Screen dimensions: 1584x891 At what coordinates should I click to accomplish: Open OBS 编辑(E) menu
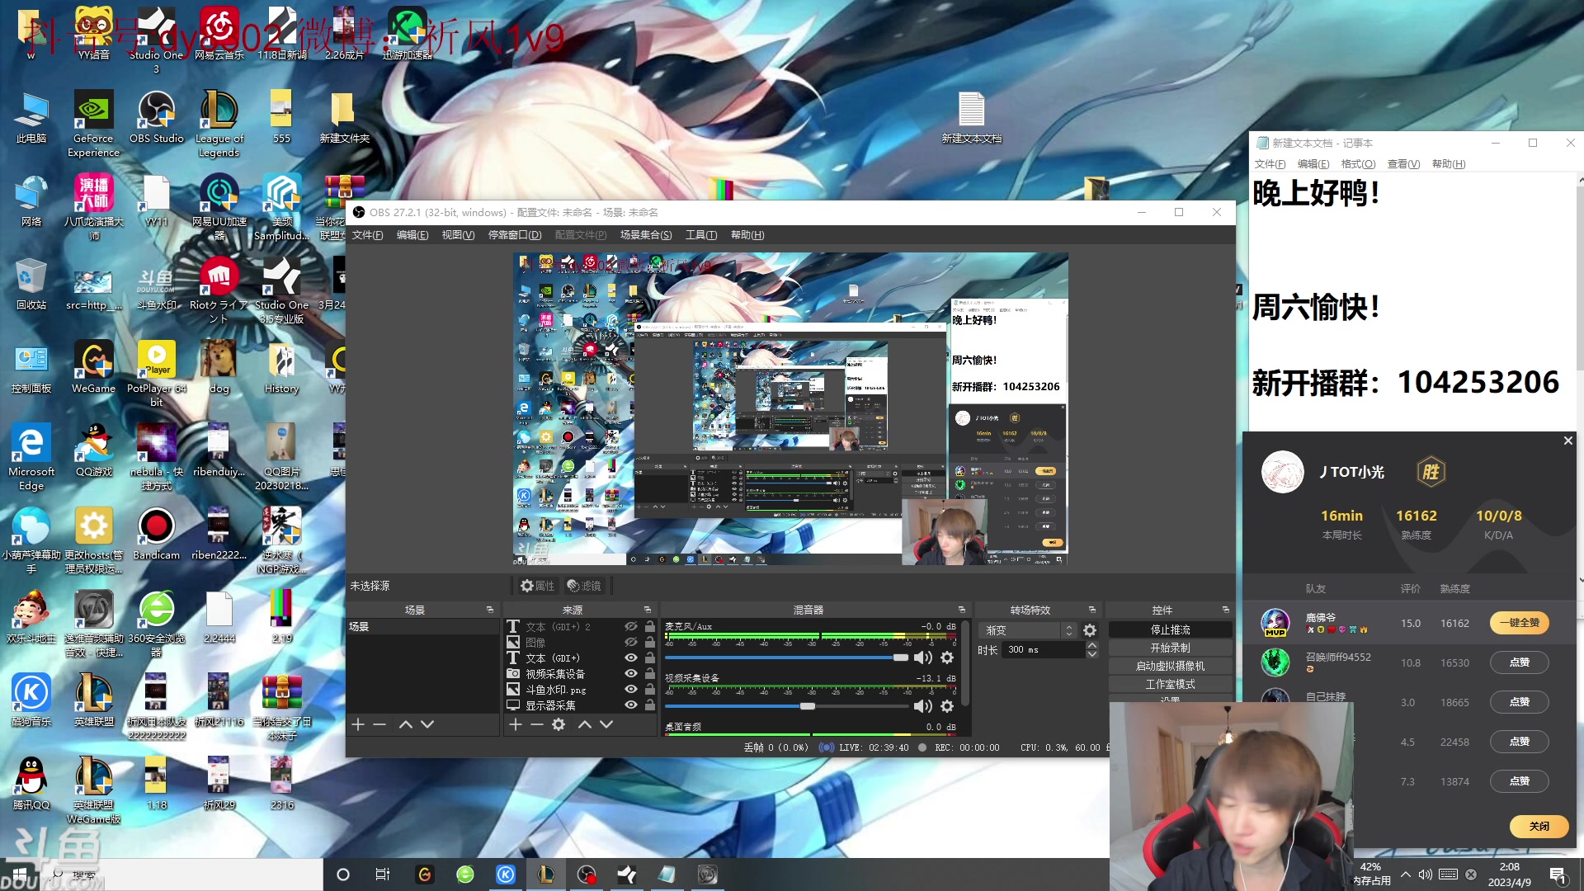point(412,235)
